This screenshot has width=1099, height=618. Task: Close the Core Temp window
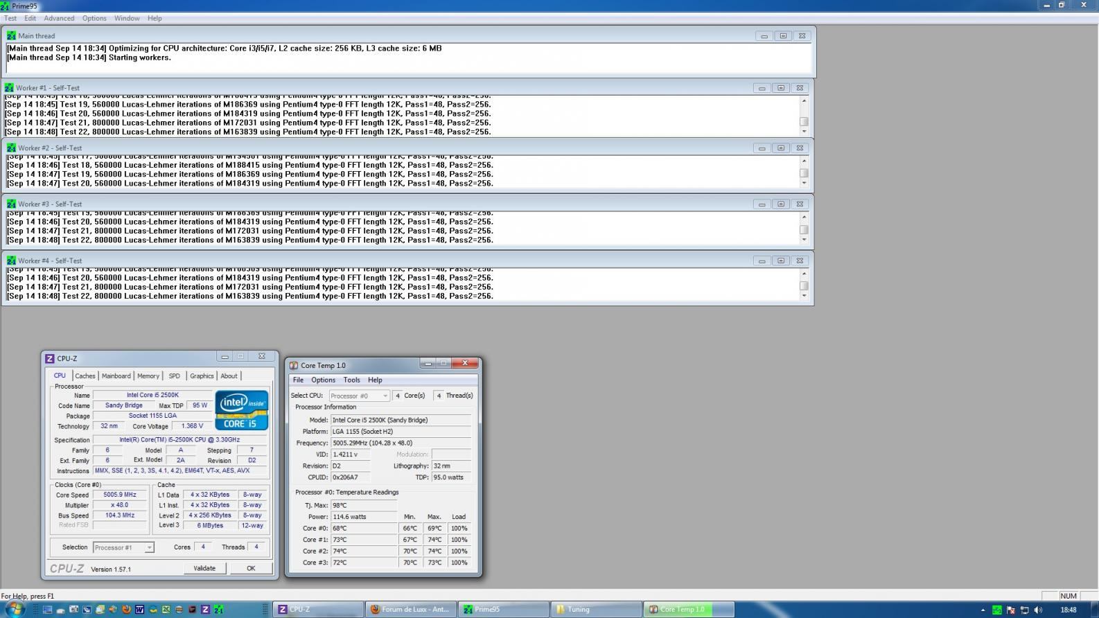(x=465, y=363)
